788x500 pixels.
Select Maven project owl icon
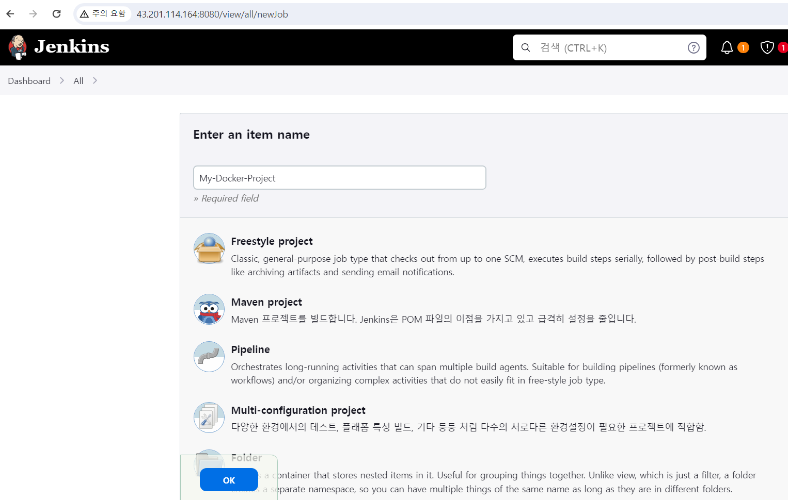(x=209, y=309)
